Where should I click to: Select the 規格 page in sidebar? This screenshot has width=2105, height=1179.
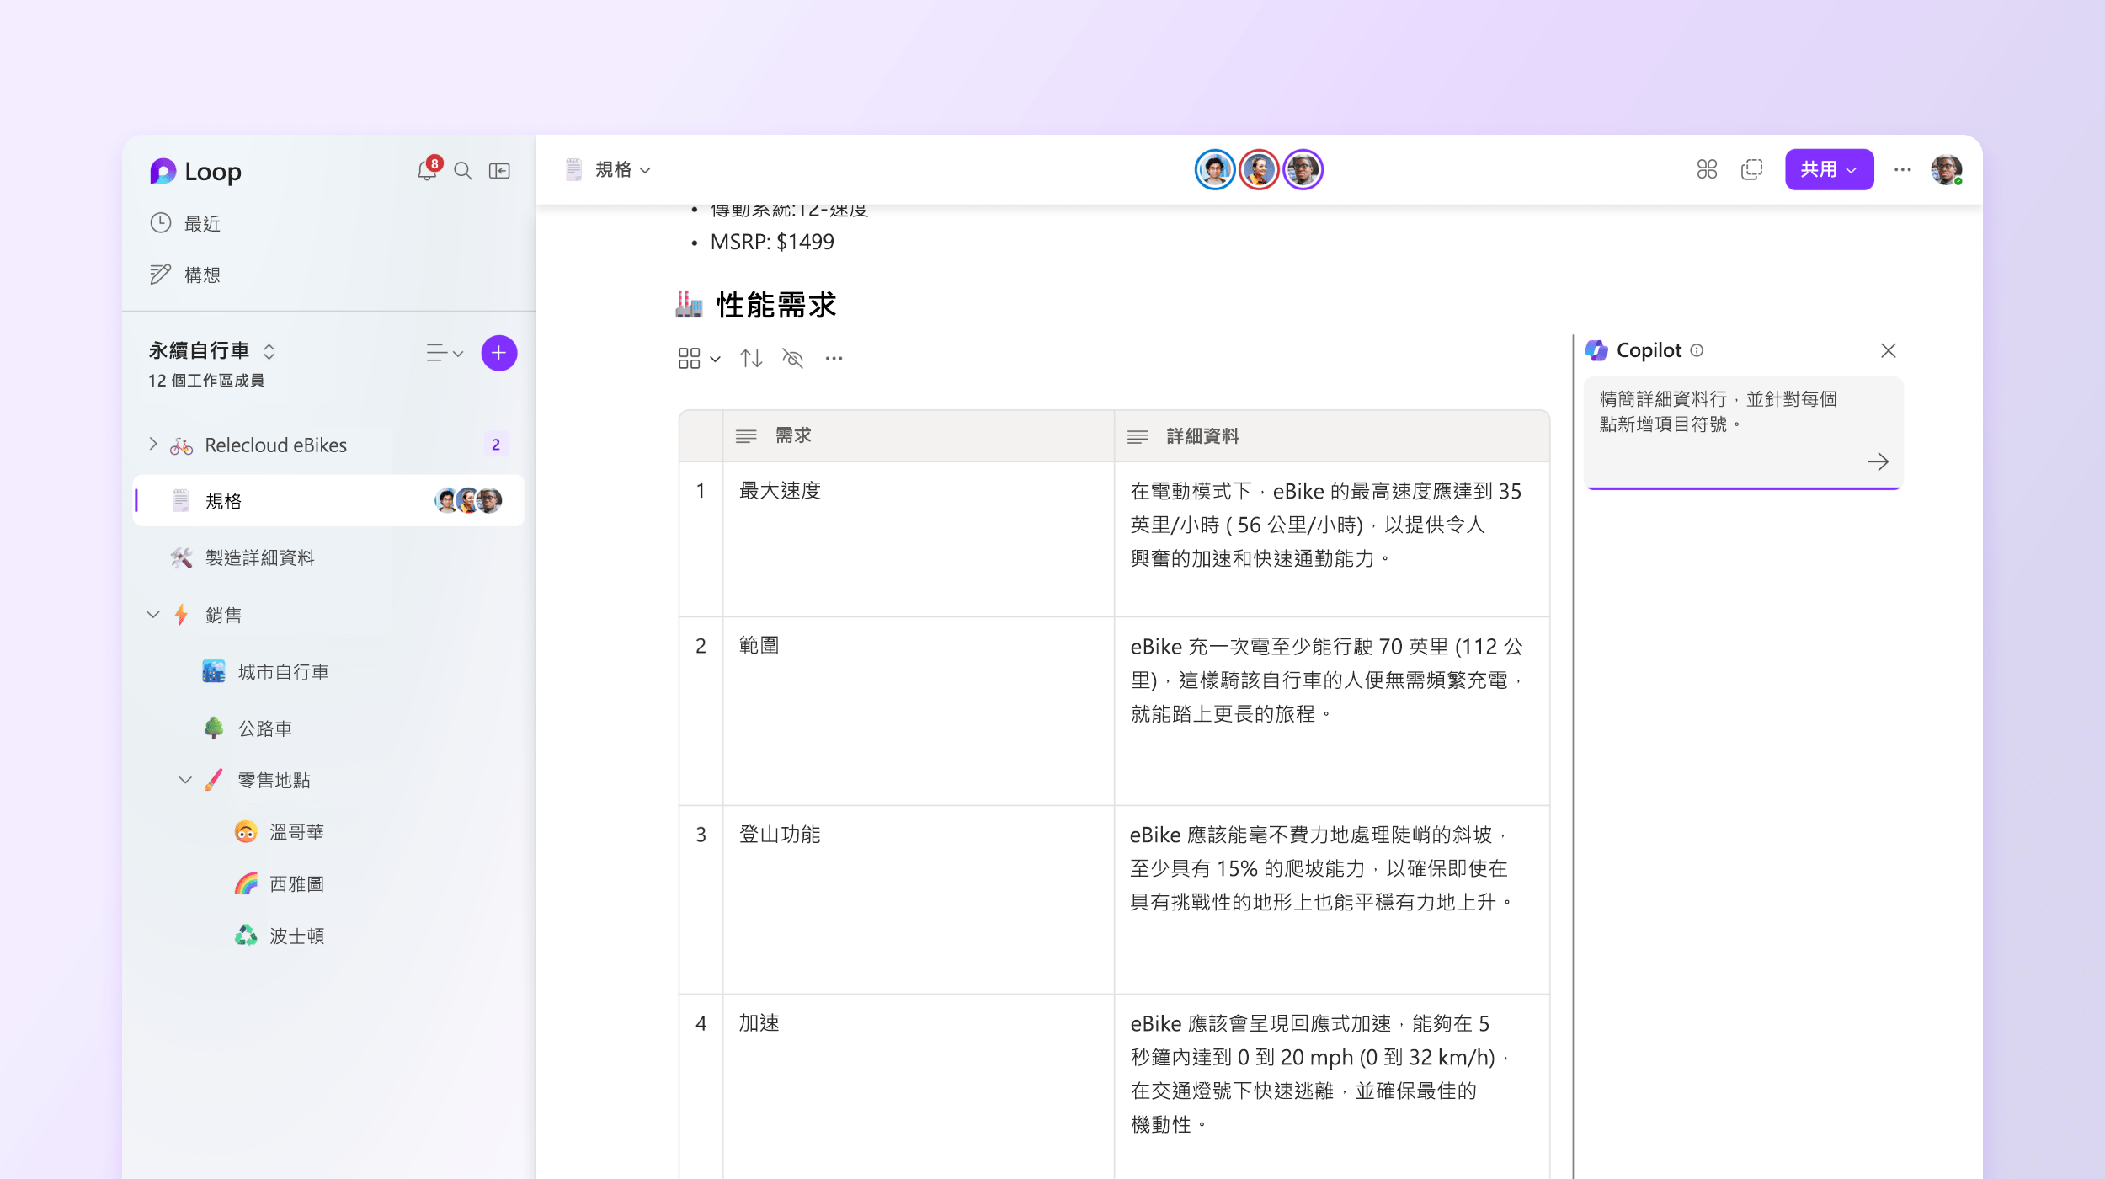(328, 501)
